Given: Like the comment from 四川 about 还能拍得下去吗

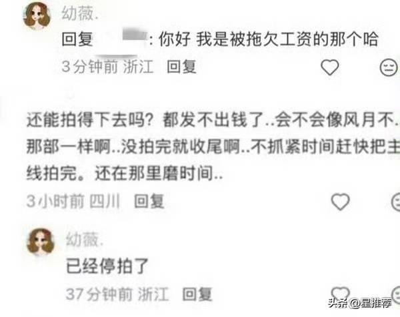Looking at the screenshot, I should pos(340,202).
